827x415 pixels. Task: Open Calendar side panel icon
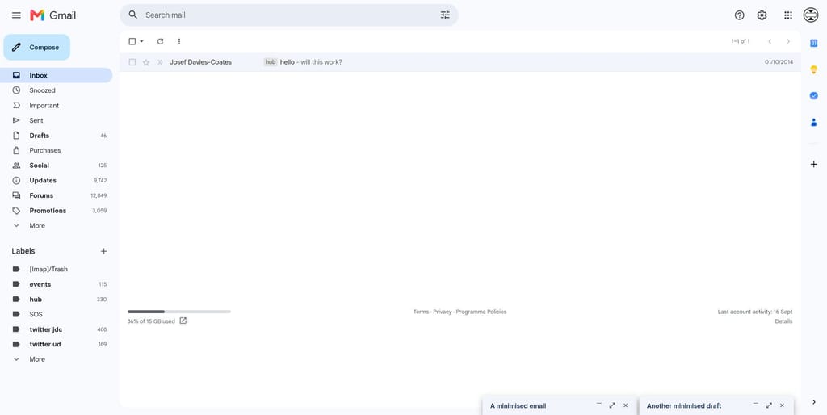814,44
